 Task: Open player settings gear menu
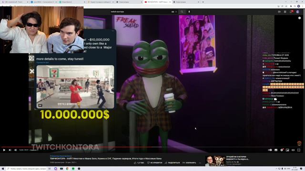(282, 150)
